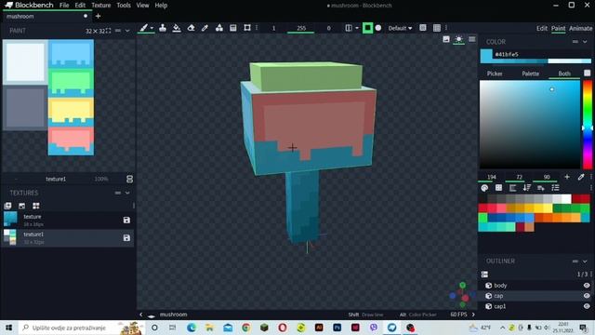This screenshot has height=335, width=595.
Task: Click the rainbow hue slider
Action: tap(587, 124)
